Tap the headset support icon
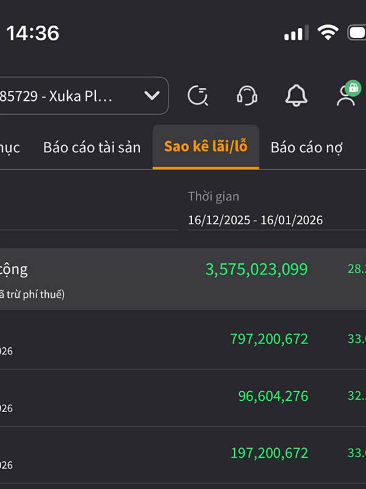Screen dimensions: 366x489 point(247,95)
